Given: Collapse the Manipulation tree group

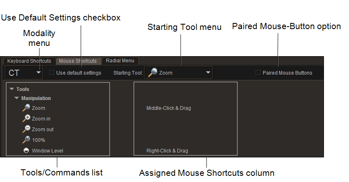Looking at the screenshot, I should (17, 98).
